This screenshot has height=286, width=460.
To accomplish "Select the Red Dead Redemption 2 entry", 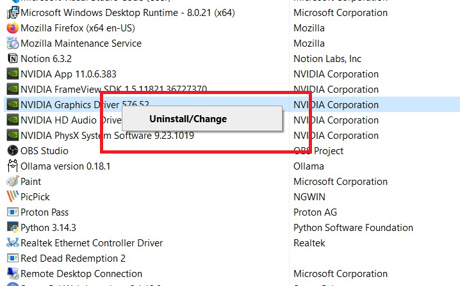I will pyautogui.click(x=73, y=258).
